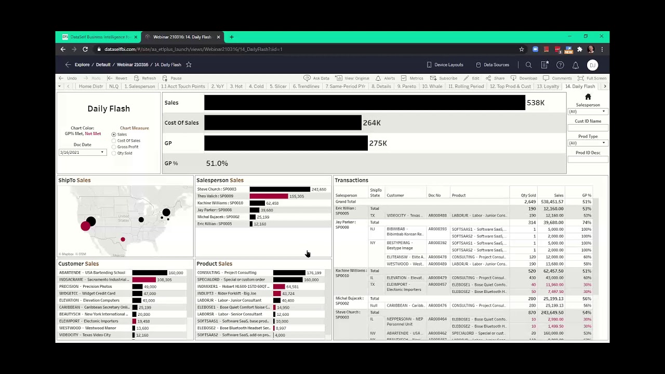Open a new browser tab

[x=232, y=37]
